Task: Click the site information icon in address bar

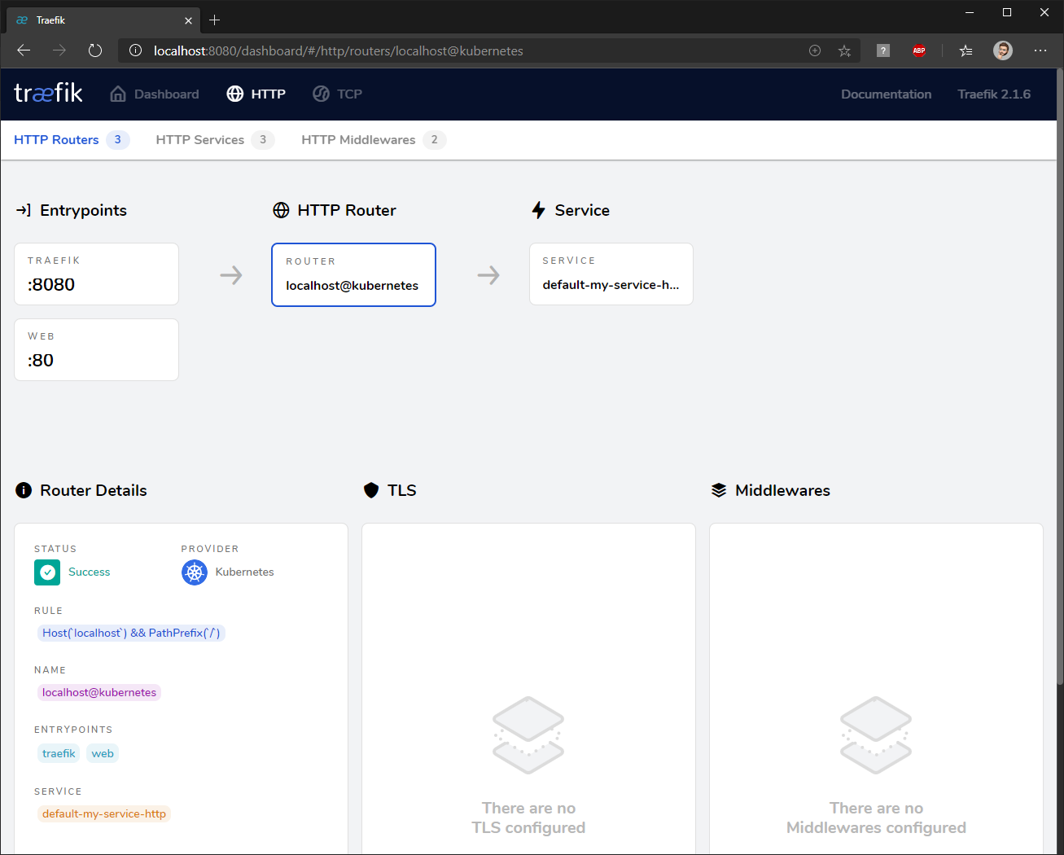Action: [x=136, y=50]
